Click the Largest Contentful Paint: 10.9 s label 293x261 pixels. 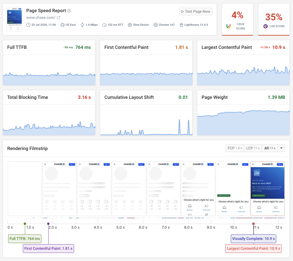pos(253,249)
